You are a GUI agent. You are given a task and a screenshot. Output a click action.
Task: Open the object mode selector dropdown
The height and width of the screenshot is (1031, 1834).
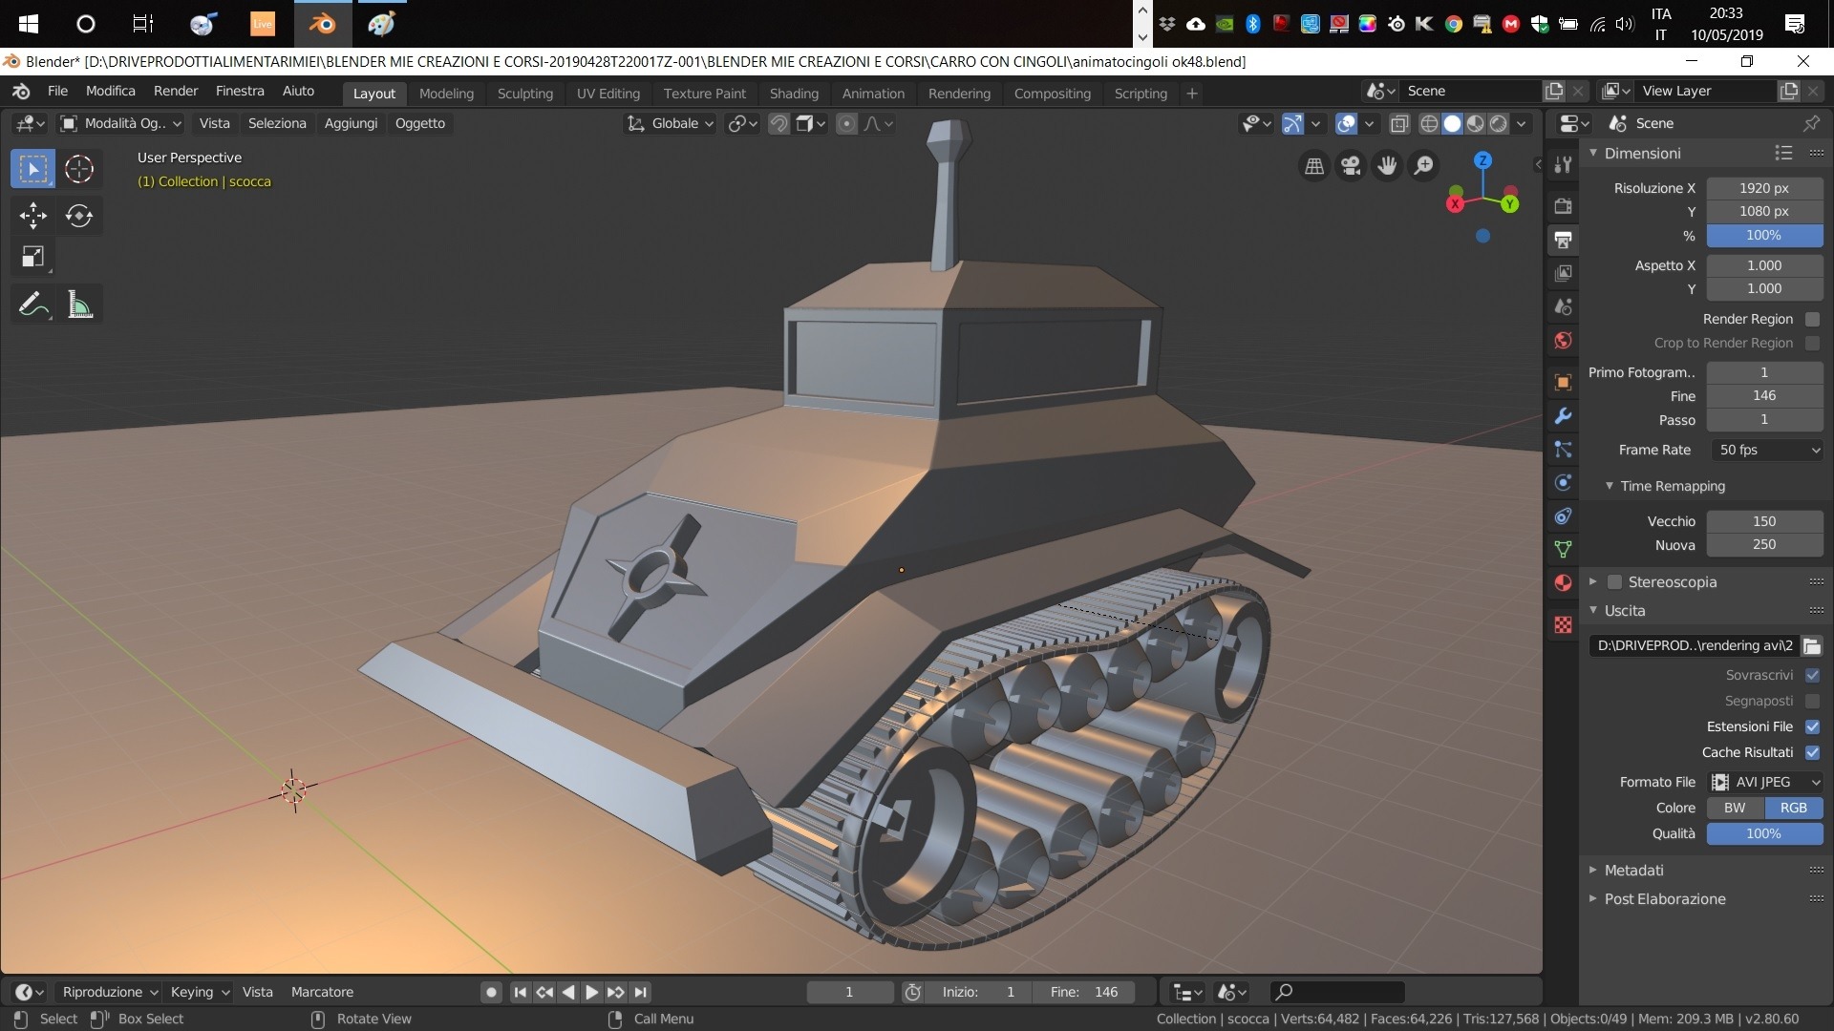(x=120, y=123)
